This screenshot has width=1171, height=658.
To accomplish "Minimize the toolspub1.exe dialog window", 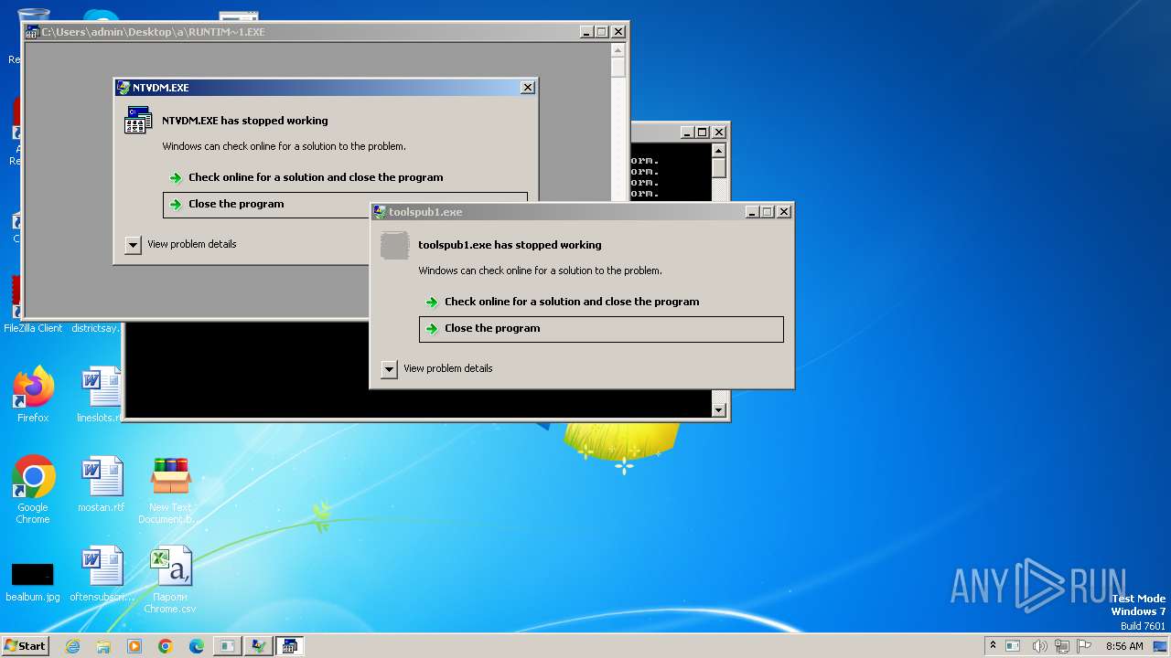I will tap(752, 212).
